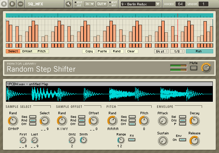Toggle the Envelope Env On switch
The height and width of the screenshot is (153, 219).
pos(183,140)
